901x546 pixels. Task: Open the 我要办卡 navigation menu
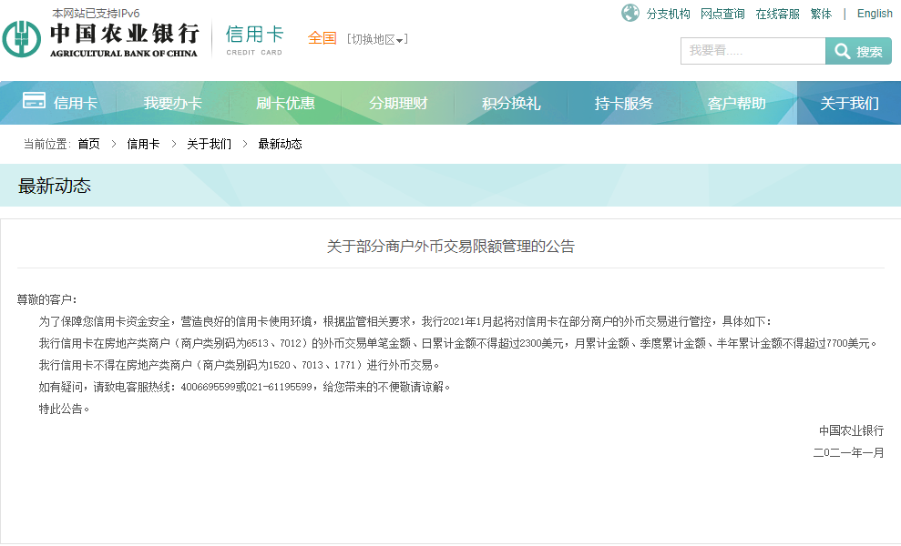[173, 104]
